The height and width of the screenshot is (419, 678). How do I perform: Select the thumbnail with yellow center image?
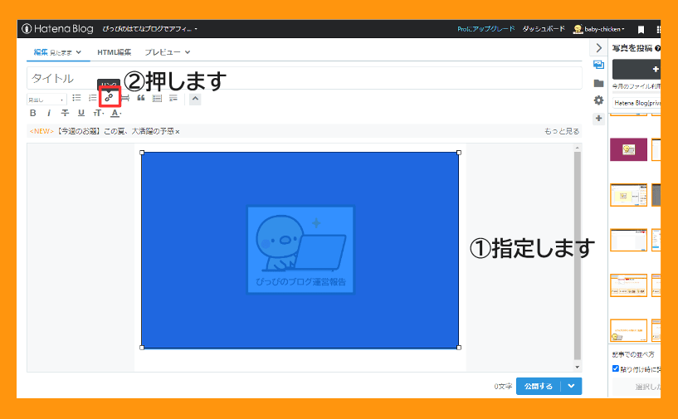[628, 195]
